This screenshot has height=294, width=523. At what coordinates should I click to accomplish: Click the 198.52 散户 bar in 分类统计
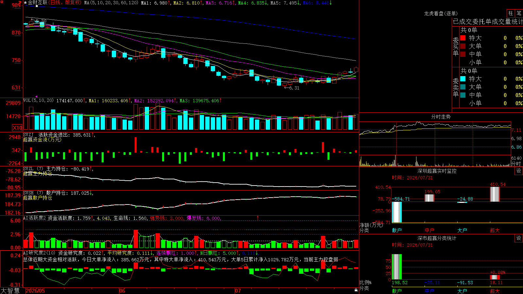click(x=397, y=267)
